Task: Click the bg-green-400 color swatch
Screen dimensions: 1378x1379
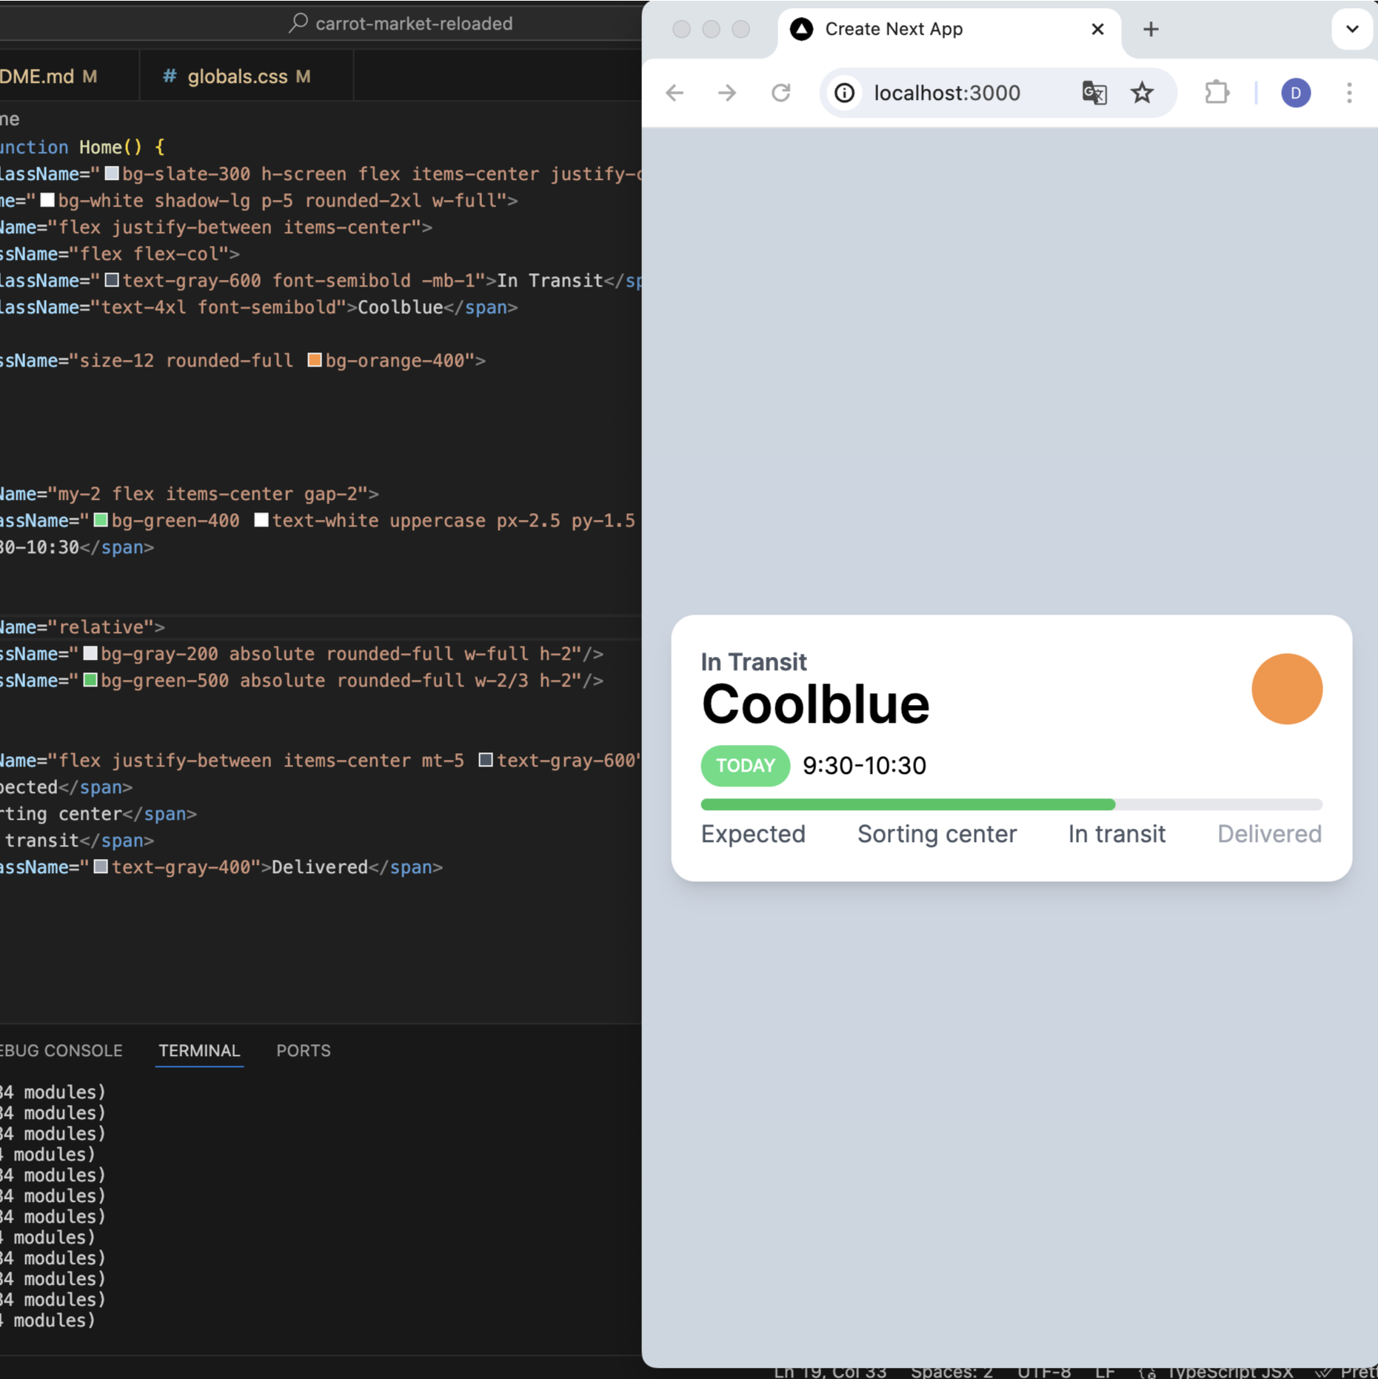Action: pos(101,520)
